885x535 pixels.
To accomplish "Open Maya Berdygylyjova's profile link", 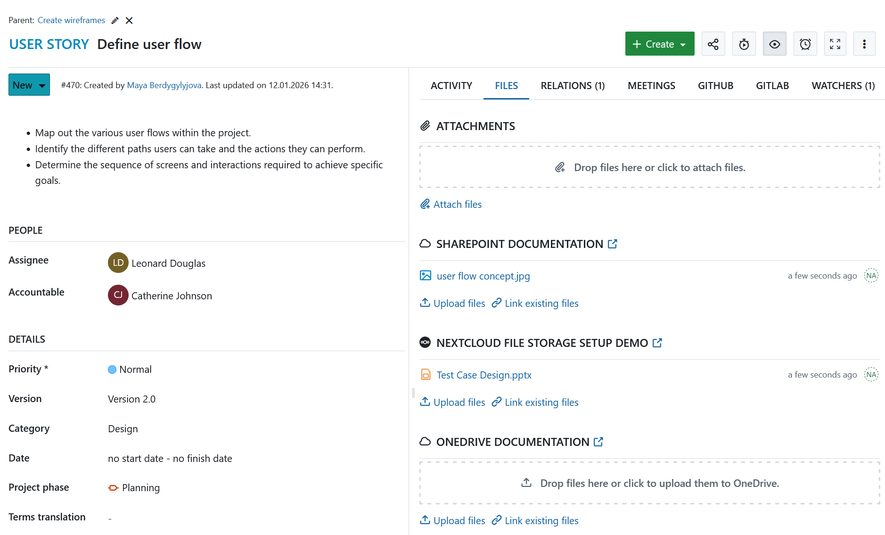I will point(164,85).
